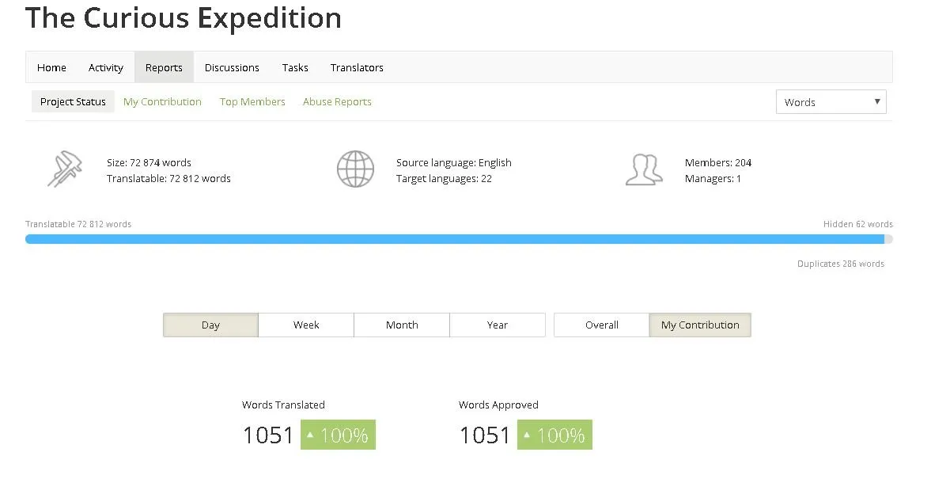Screen dimensions: 950x494
Task: Open the Tasks tab
Action: [295, 67]
